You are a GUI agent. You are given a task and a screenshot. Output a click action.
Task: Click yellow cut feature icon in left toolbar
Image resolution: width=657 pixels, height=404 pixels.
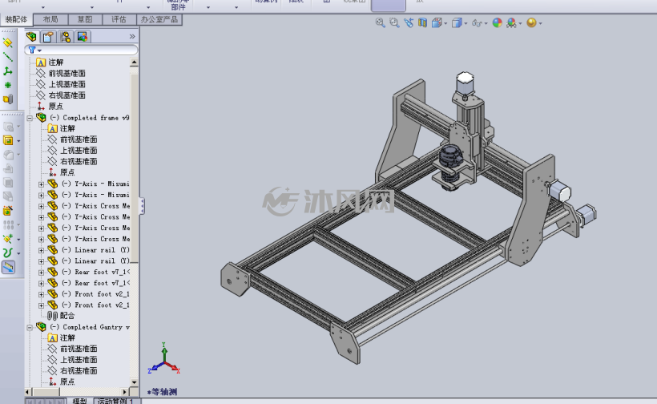pos(7,140)
